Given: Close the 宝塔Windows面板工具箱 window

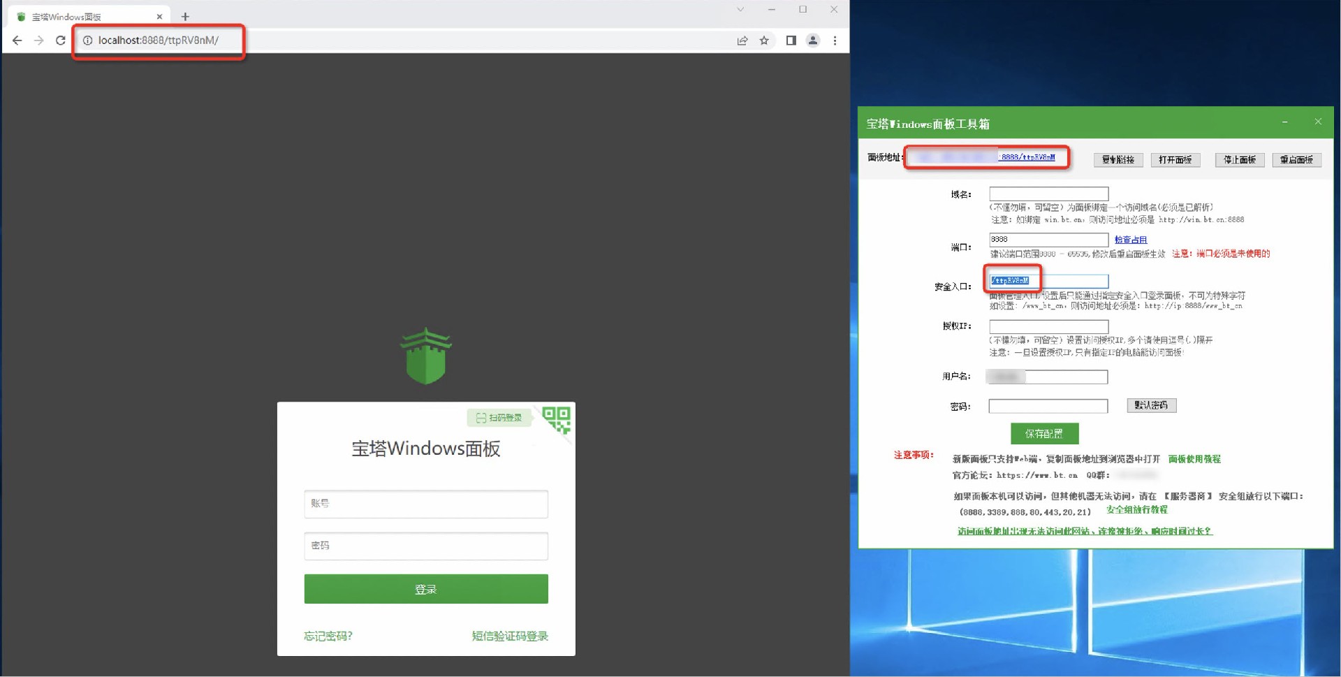Looking at the screenshot, I should click(1318, 122).
